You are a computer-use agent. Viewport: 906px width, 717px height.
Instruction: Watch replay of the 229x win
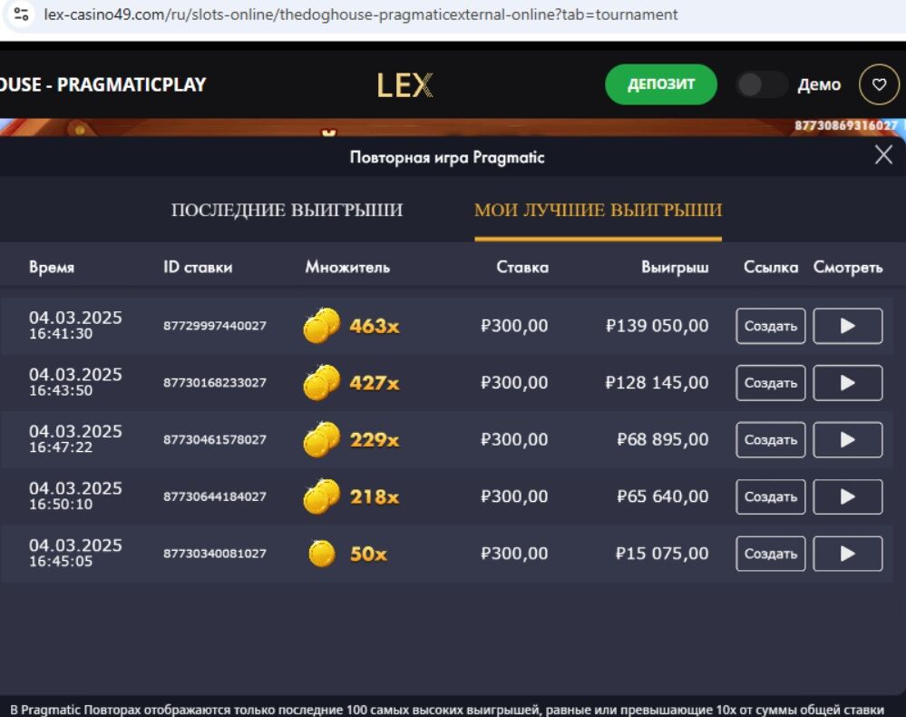(847, 440)
